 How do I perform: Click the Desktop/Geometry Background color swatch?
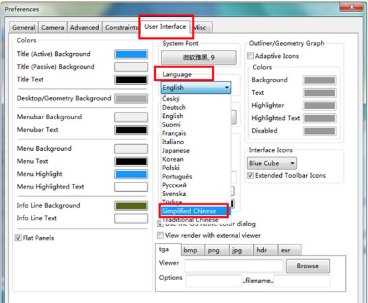[131, 98]
